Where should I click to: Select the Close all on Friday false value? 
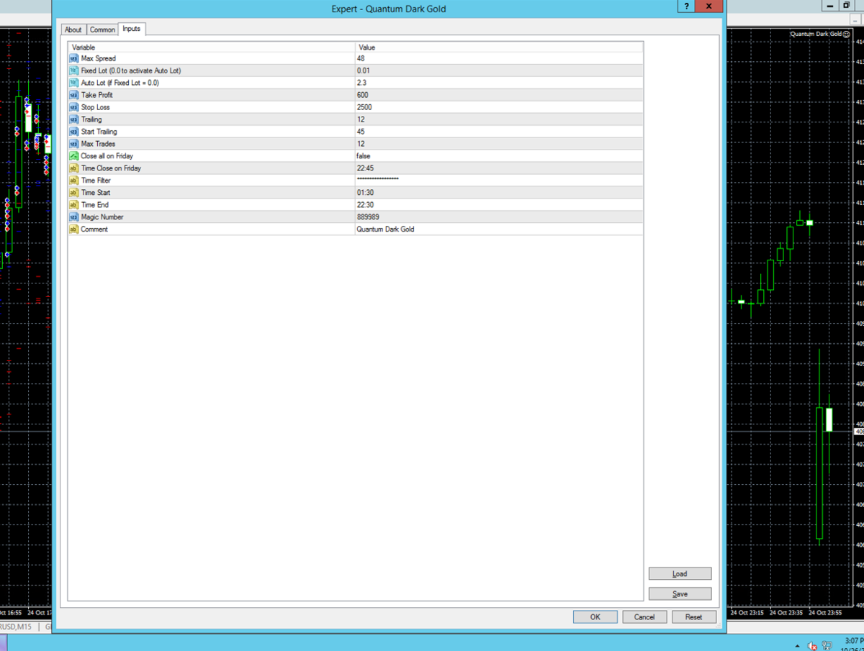pos(364,156)
